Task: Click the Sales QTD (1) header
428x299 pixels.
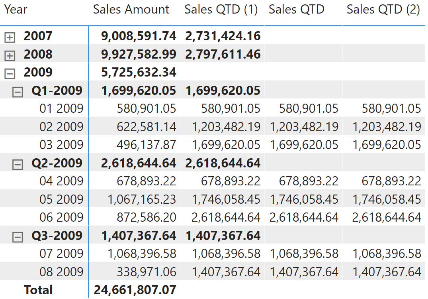Action: (221, 10)
